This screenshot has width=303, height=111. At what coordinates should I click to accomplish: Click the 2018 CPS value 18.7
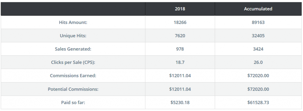click(180, 62)
